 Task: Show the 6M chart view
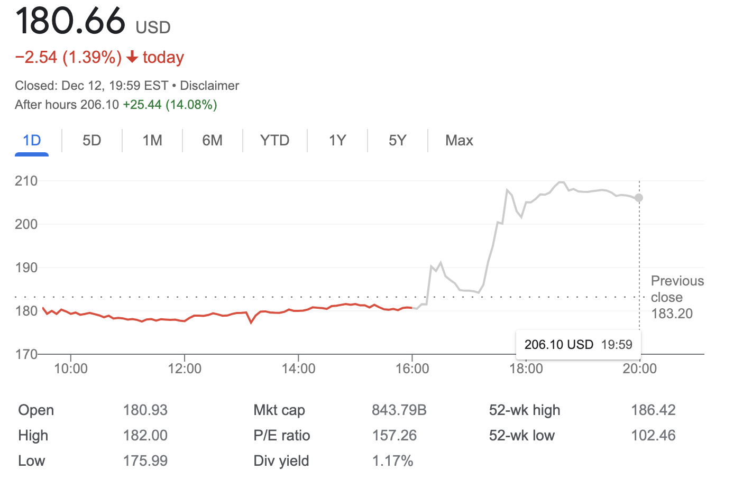tap(212, 141)
